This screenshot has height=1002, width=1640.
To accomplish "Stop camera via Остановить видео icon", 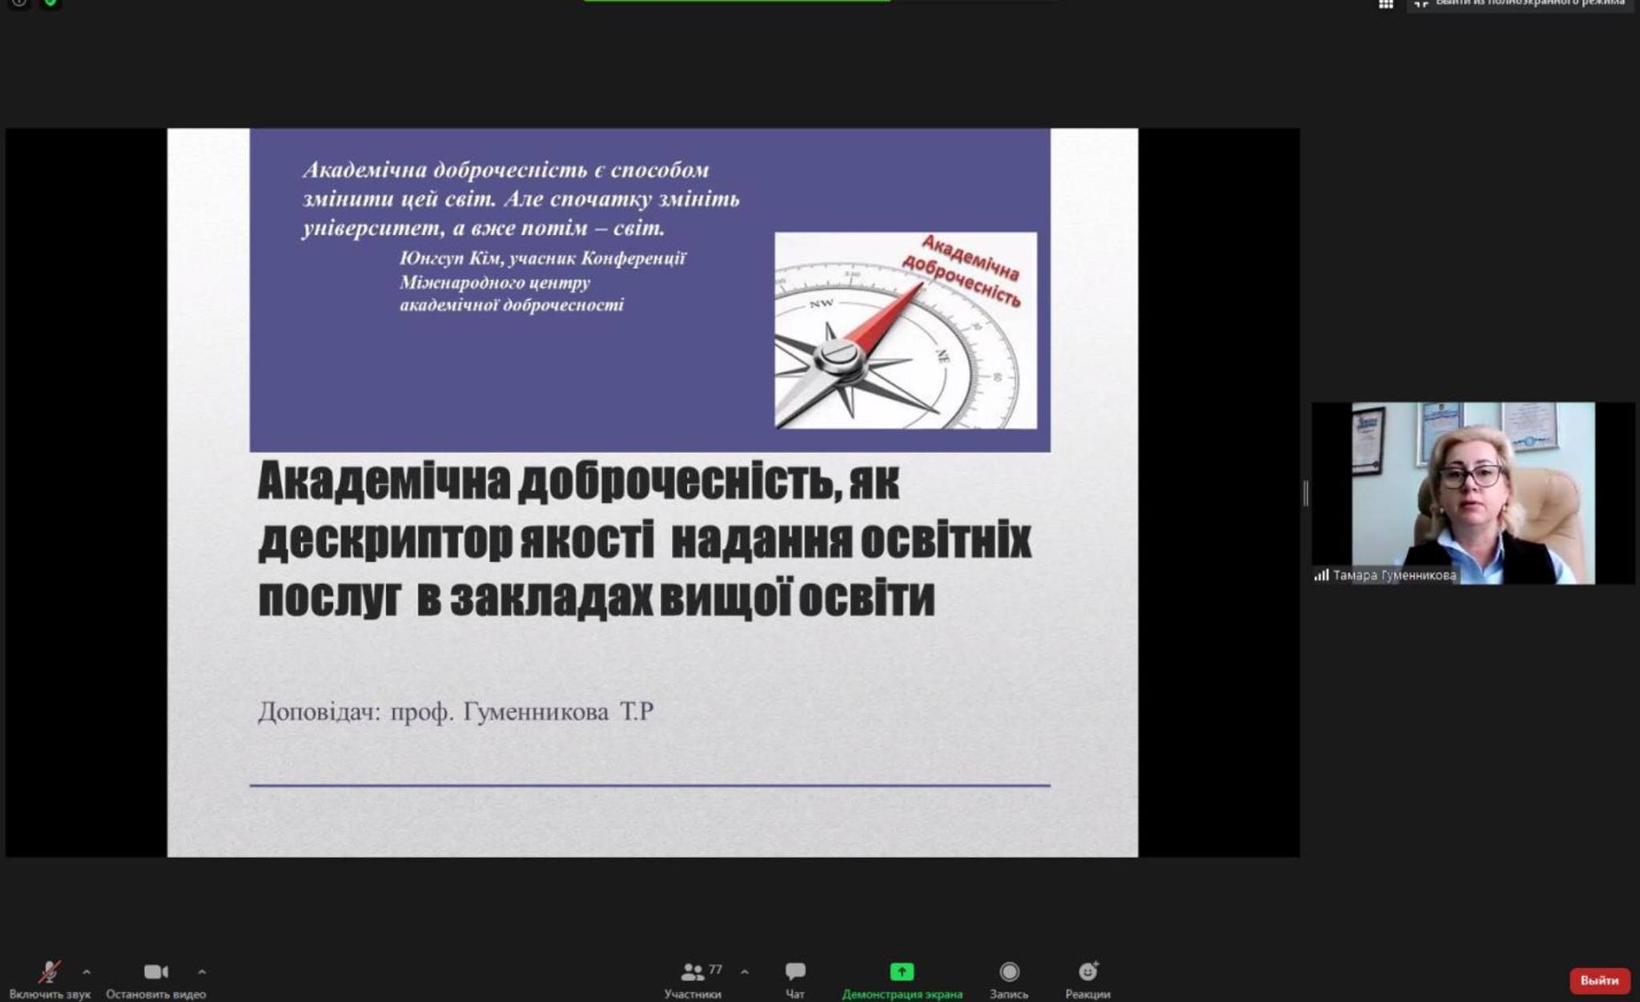I will [x=155, y=972].
